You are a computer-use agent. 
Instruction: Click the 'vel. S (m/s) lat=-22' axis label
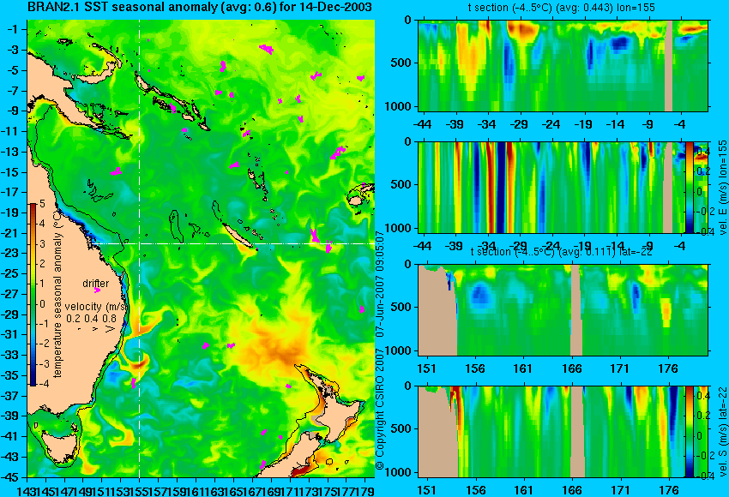point(723,432)
